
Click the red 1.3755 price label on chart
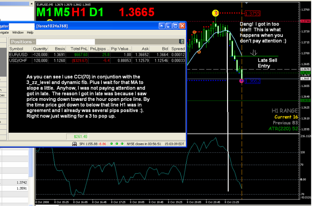[x=252, y=14]
